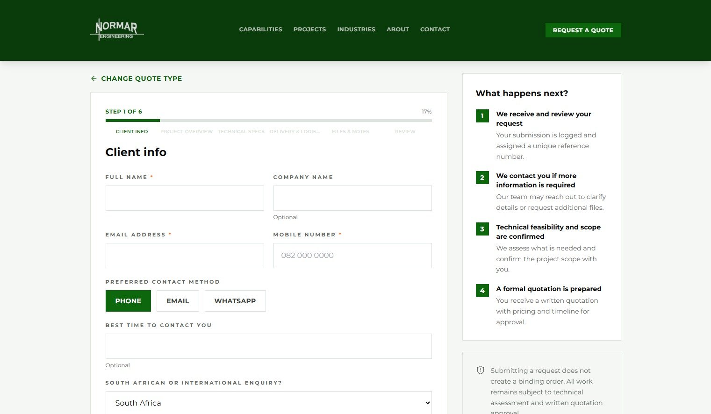
Task: Focus the Email Address input field
Action: (x=185, y=256)
